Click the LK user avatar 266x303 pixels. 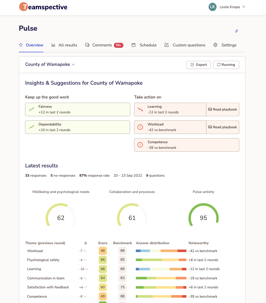pos(212,7)
